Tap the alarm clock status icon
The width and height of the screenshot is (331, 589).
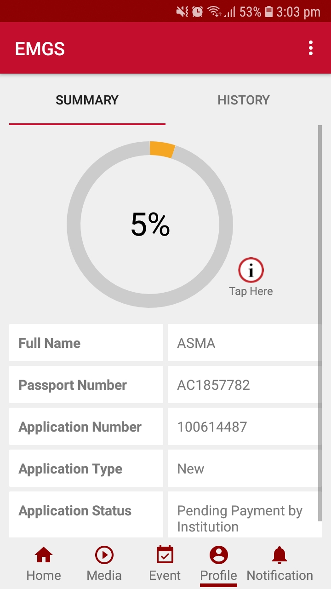tap(198, 12)
